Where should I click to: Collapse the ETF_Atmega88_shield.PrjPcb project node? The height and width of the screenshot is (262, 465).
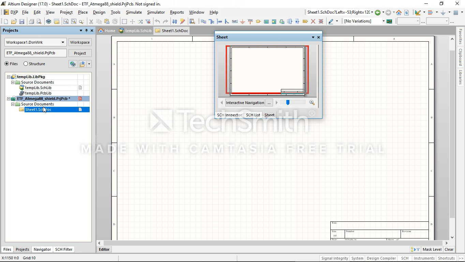9,99
